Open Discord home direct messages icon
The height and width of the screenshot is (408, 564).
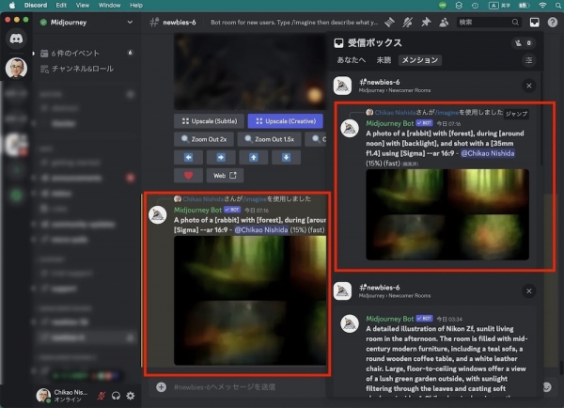click(x=15, y=39)
